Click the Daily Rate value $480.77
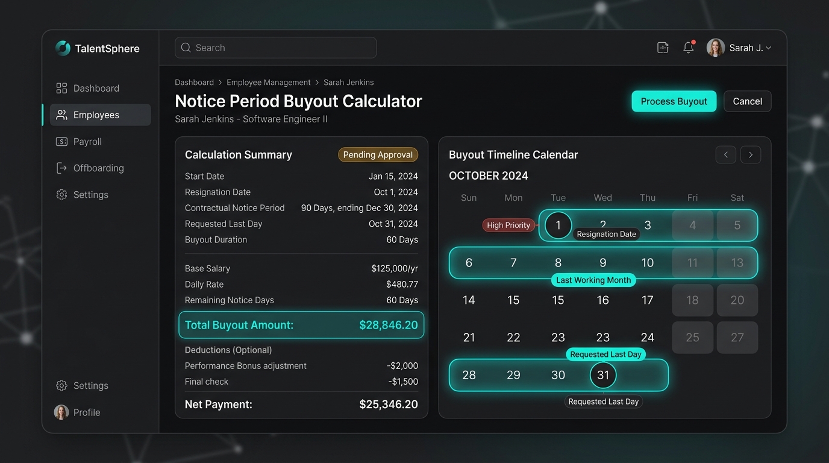The height and width of the screenshot is (463, 829). point(402,285)
